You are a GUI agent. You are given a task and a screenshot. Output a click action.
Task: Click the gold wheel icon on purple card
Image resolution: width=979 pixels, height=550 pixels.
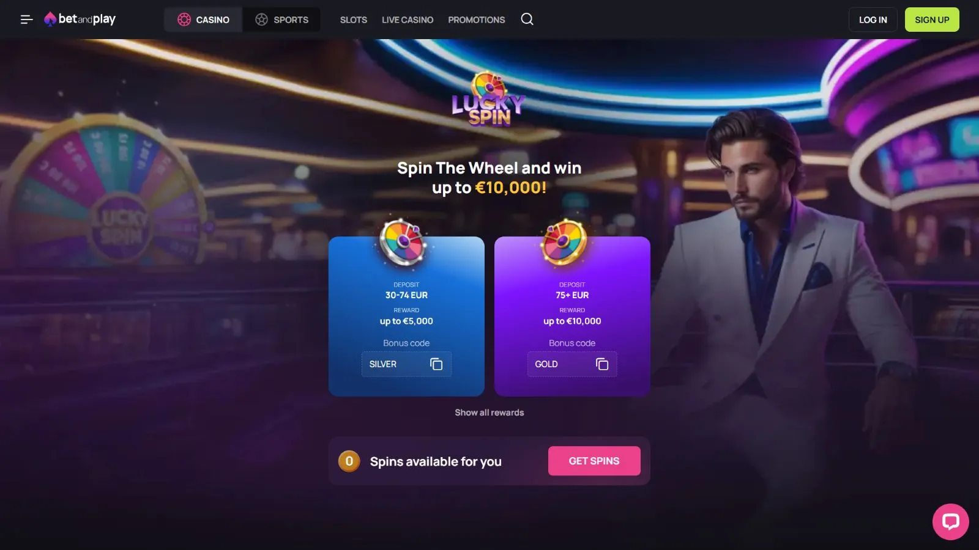(x=564, y=242)
